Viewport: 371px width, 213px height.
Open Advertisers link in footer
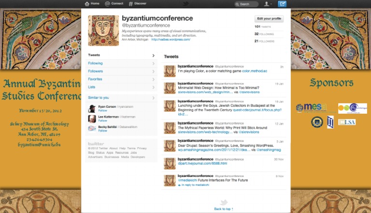tap(95, 157)
